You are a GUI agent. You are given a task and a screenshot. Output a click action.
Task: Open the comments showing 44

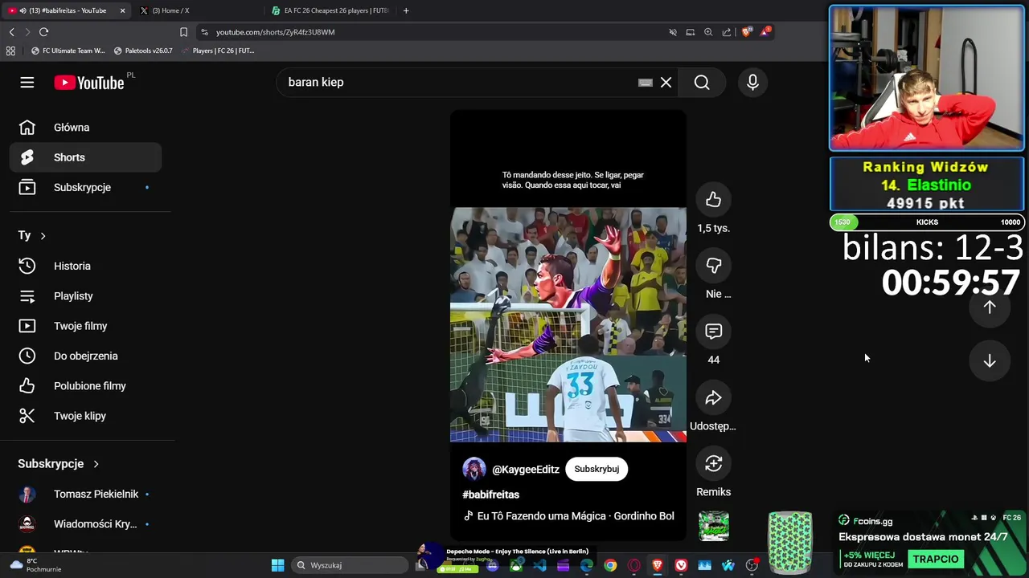point(713,332)
